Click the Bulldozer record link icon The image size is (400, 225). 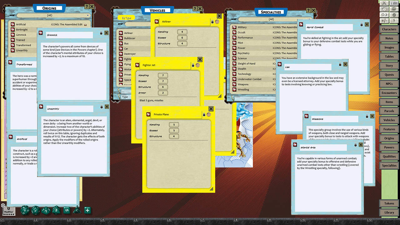click(121, 38)
